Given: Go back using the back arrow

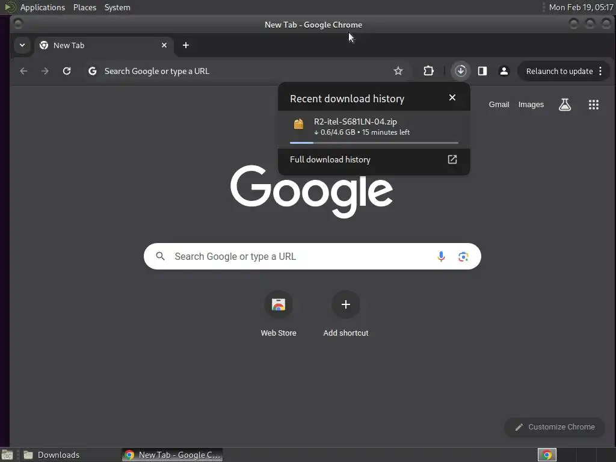Looking at the screenshot, I should [x=23, y=71].
